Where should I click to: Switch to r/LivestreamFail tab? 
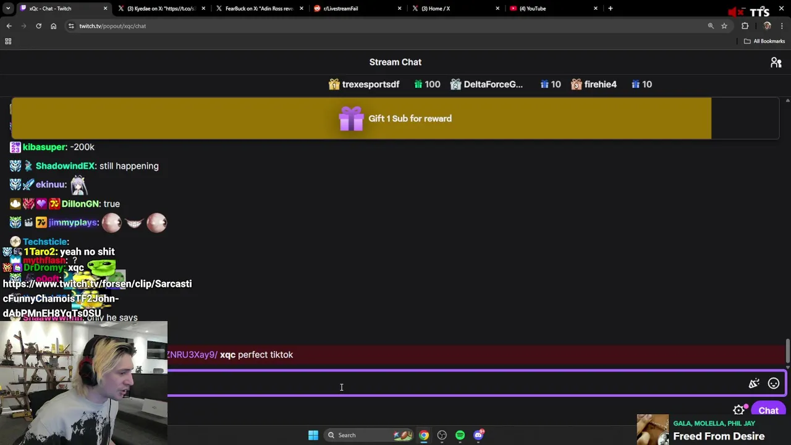pos(357,9)
